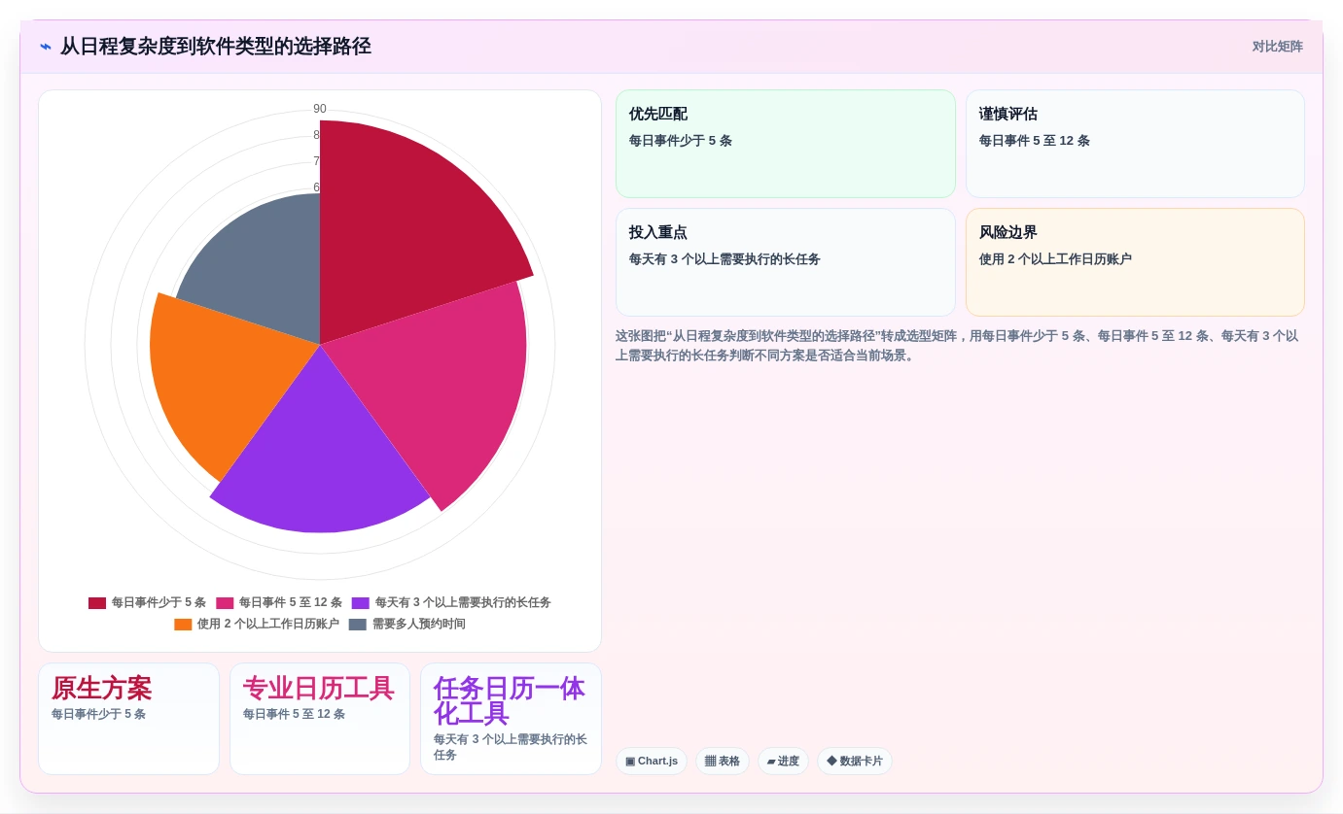Viewport: 1343px width, 814px height.
Task: Toggle purple legend swatch for 长任务 series
Action: coord(361,603)
